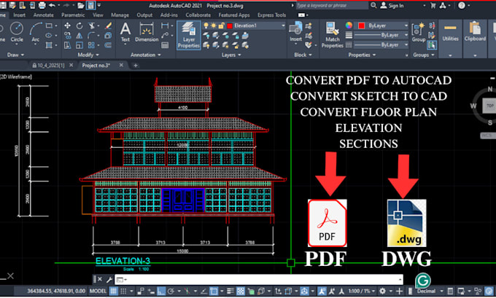Expand the Annotation panel
496x298 pixels.
tap(146, 55)
